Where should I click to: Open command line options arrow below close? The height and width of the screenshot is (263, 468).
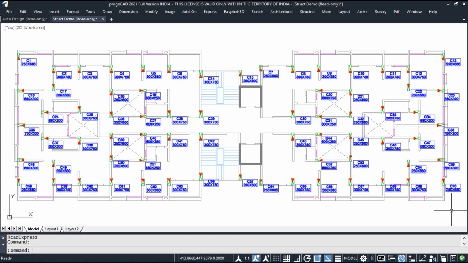pos(3,244)
